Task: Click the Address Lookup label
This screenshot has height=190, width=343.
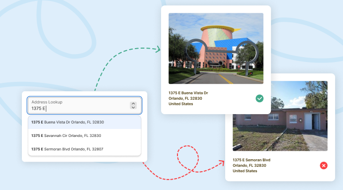Action: coord(47,102)
